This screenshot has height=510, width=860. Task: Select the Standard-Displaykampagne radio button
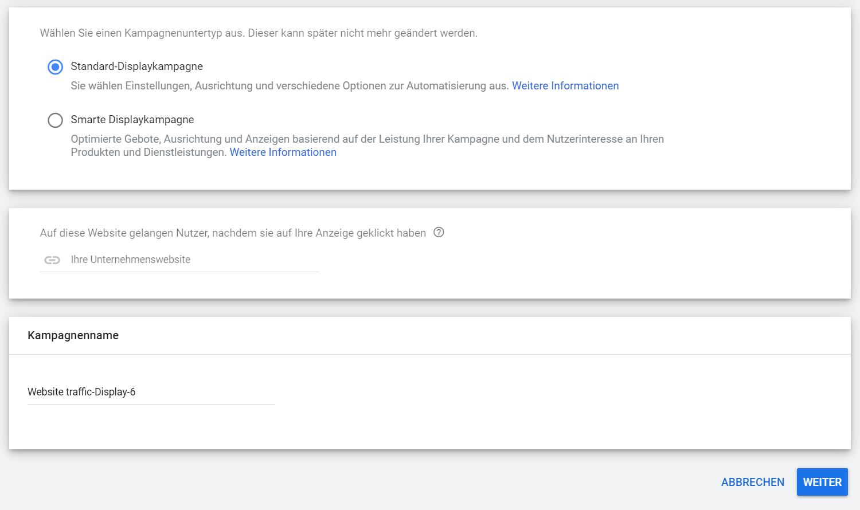[x=55, y=67]
